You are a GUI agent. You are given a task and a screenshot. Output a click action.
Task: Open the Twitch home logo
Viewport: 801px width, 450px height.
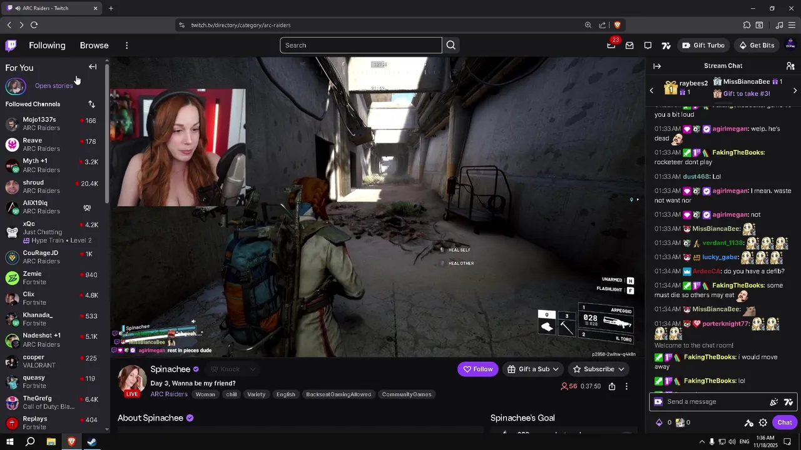coord(11,45)
